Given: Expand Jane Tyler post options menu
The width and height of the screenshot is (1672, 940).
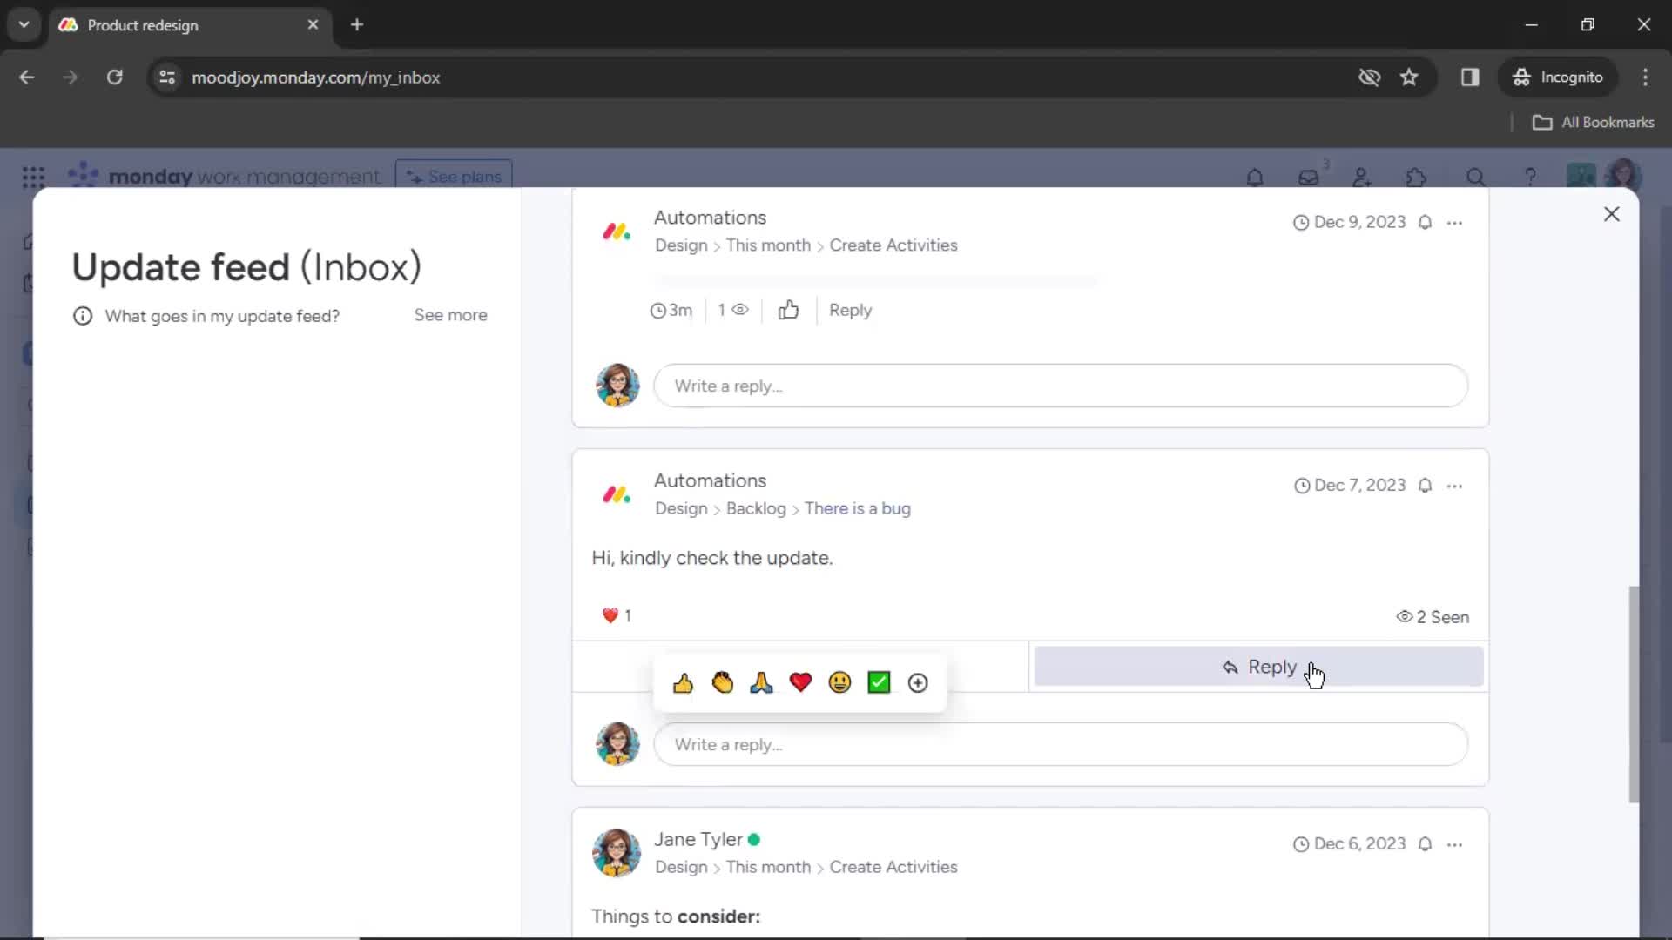Looking at the screenshot, I should pos(1455,845).
